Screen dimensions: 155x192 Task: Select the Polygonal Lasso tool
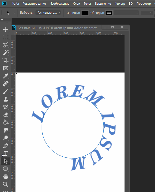5,45
